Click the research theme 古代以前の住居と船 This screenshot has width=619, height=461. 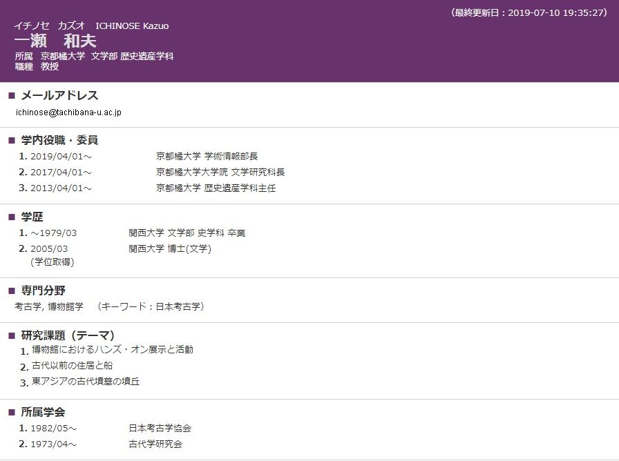(72, 366)
